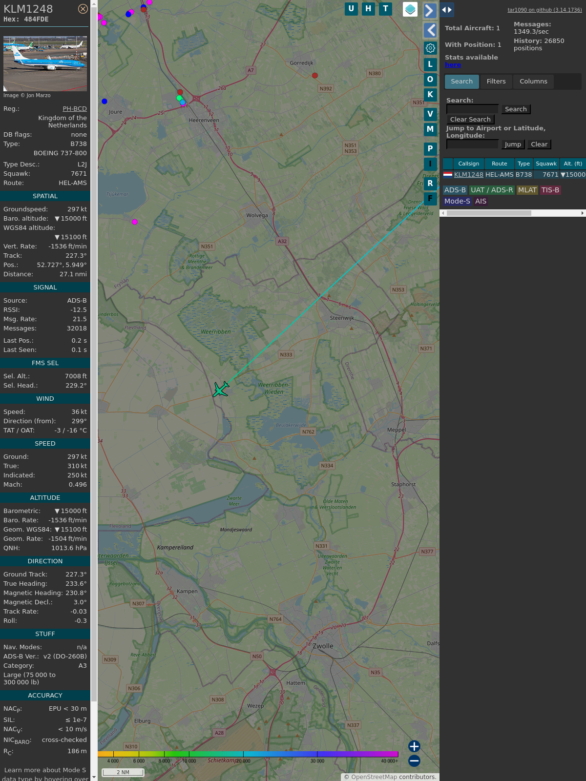586x781 pixels.
Task: Click the right-pointing chevron map button
Action: click(430, 10)
